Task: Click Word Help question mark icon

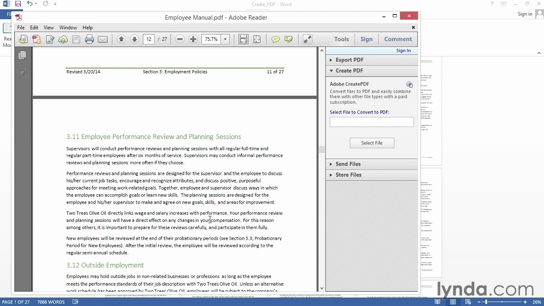Action: point(492,4)
